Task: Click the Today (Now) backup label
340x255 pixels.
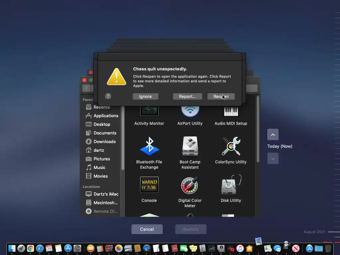Action: point(280,146)
